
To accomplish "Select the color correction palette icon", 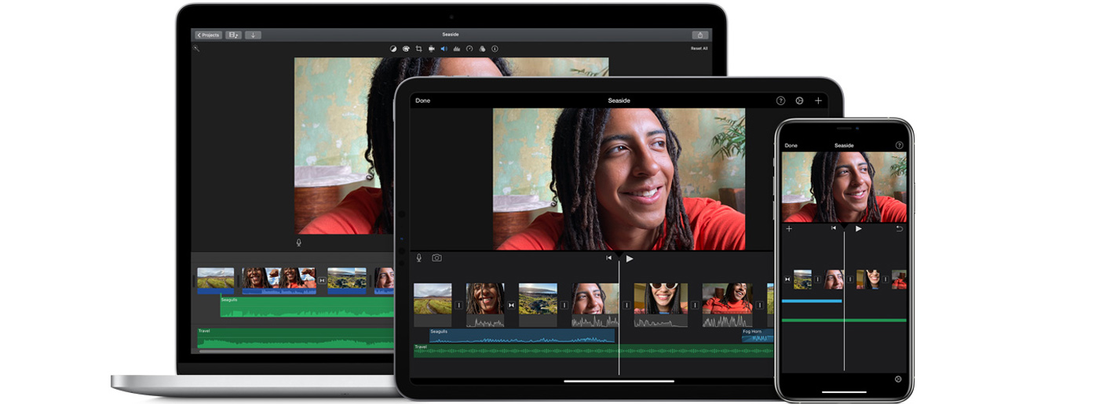I will pyautogui.click(x=406, y=49).
